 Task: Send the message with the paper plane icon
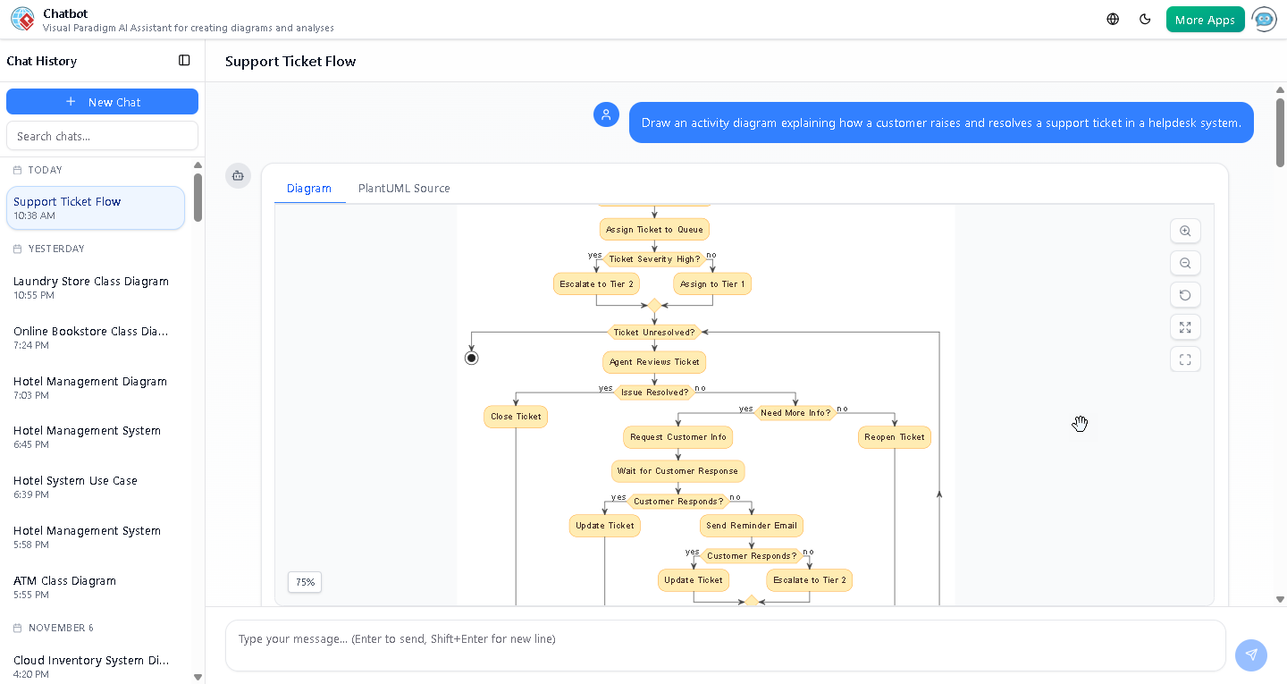[1251, 655]
